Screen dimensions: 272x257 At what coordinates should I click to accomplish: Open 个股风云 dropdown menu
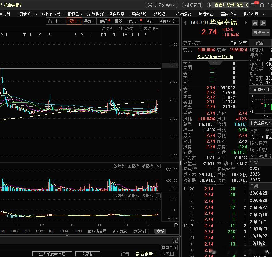point(73,14)
